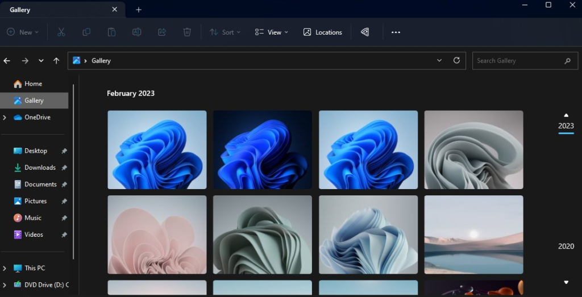Add a new tab with plus icon
Viewport: 582px width, 297px height.
(139, 10)
